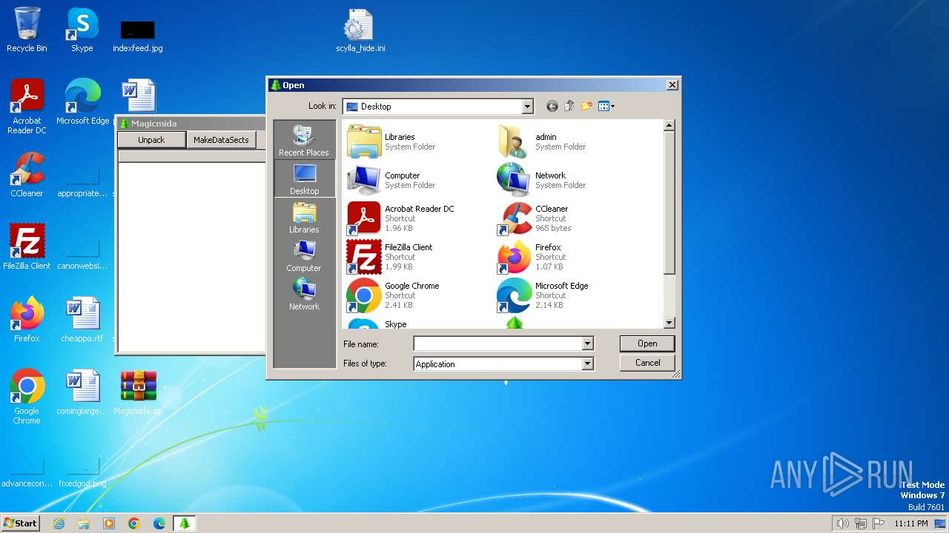Click Magicmida taskbar button
The height and width of the screenshot is (533, 949).
click(x=185, y=523)
